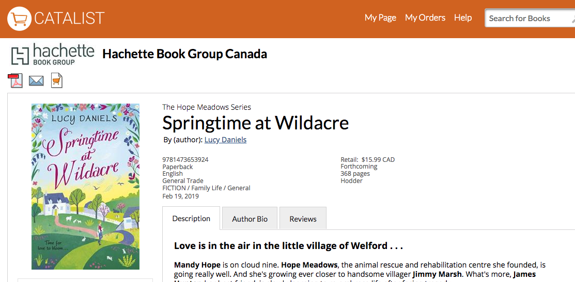The width and height of the screenshot is (575, 282).
Task: Open author Lucy Daniels link
Action: click(226, 140)
